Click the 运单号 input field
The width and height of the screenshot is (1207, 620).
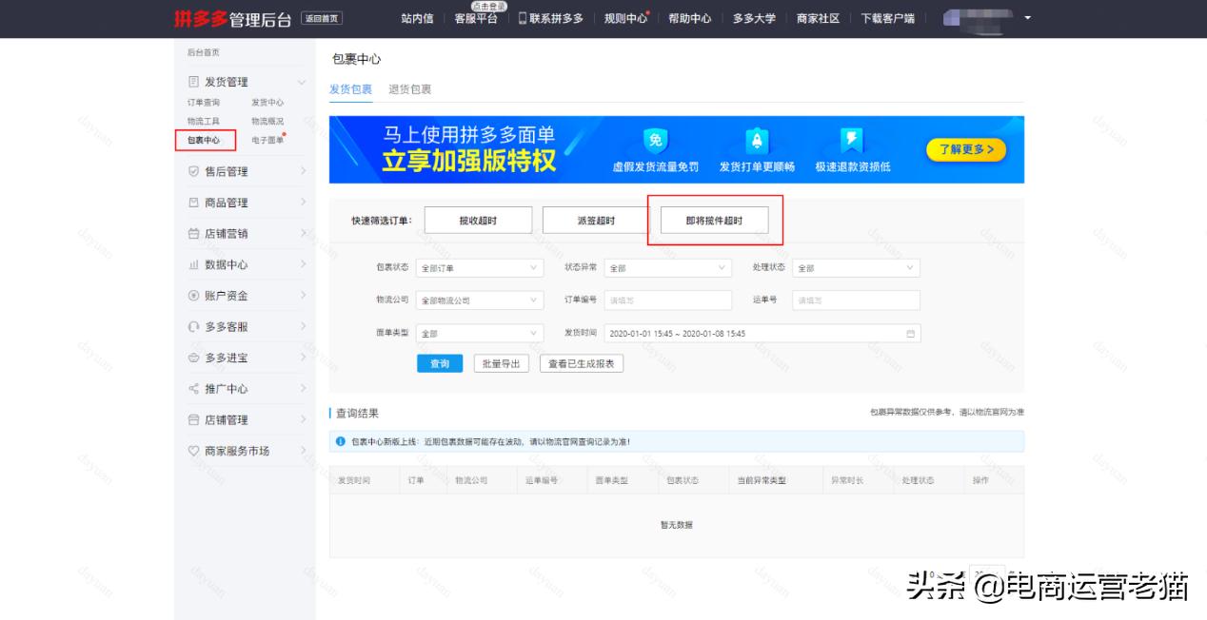(855, 300)
